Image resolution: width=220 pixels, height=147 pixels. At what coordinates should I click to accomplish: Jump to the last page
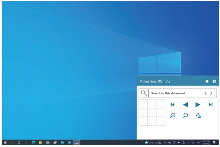tap(210, 104)
